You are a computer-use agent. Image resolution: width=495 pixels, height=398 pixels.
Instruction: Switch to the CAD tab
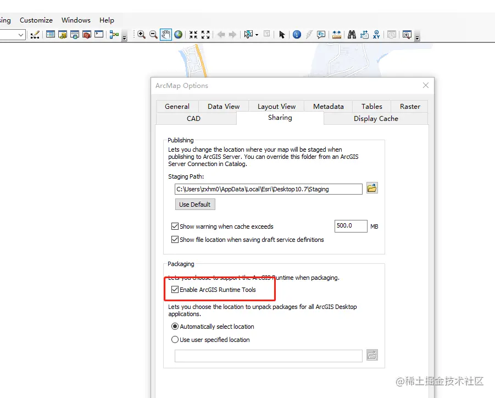click(x=193, y=118)
